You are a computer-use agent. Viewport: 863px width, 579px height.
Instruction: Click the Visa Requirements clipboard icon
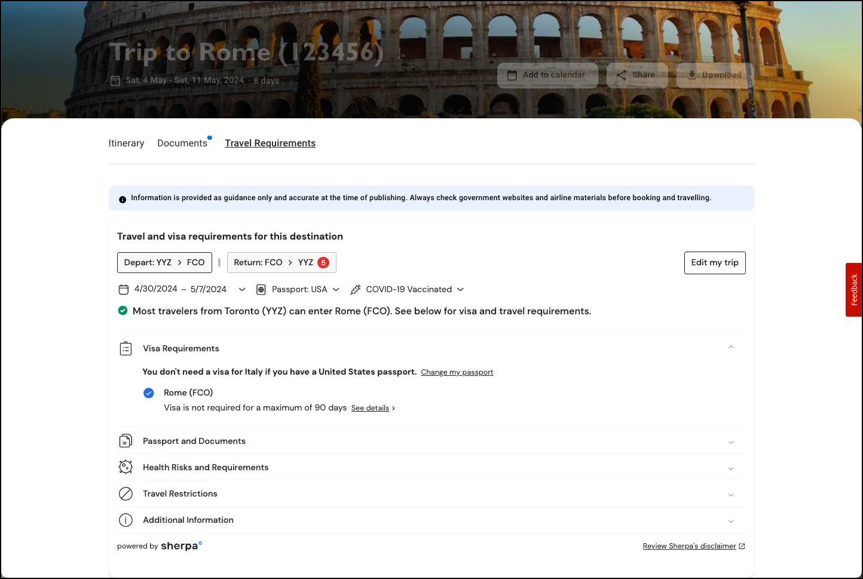tap(126, 348)
